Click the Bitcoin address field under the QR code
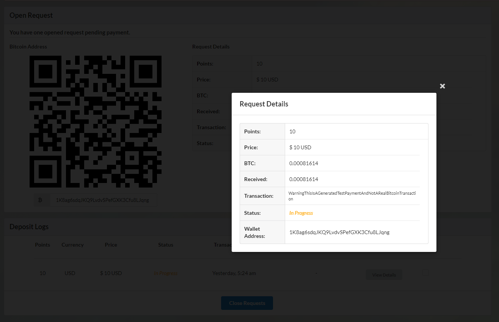Image resolution: width=499 pixels, height=322 pixels. [x=103, y=200]
